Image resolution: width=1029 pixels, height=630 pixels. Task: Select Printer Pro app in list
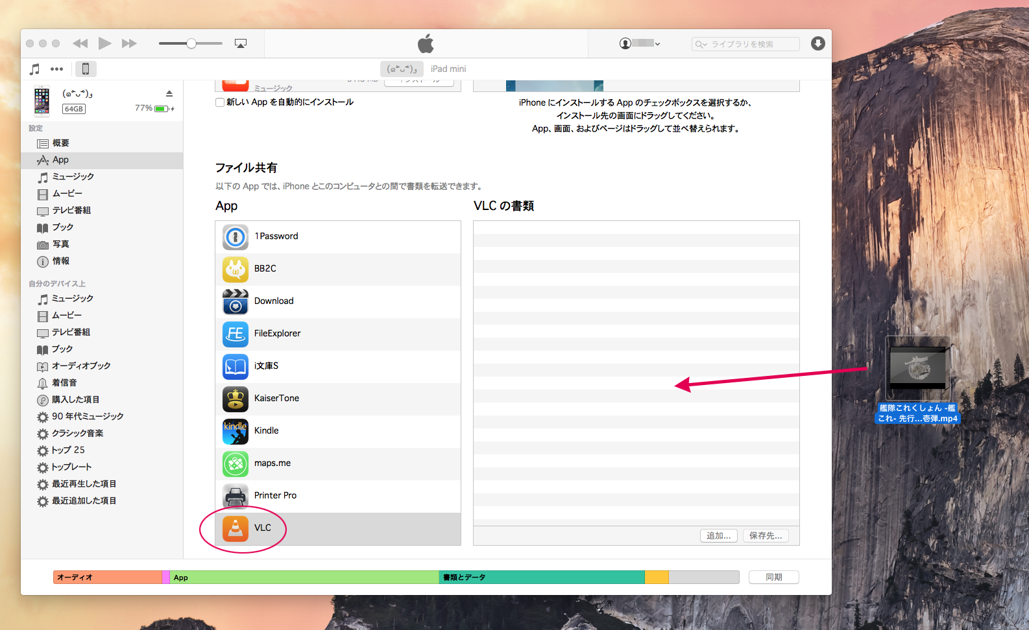pos(338,496)
